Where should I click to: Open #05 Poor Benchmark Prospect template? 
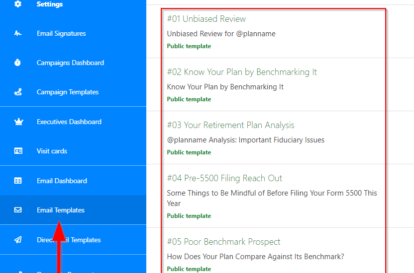[x=223, y=242]
